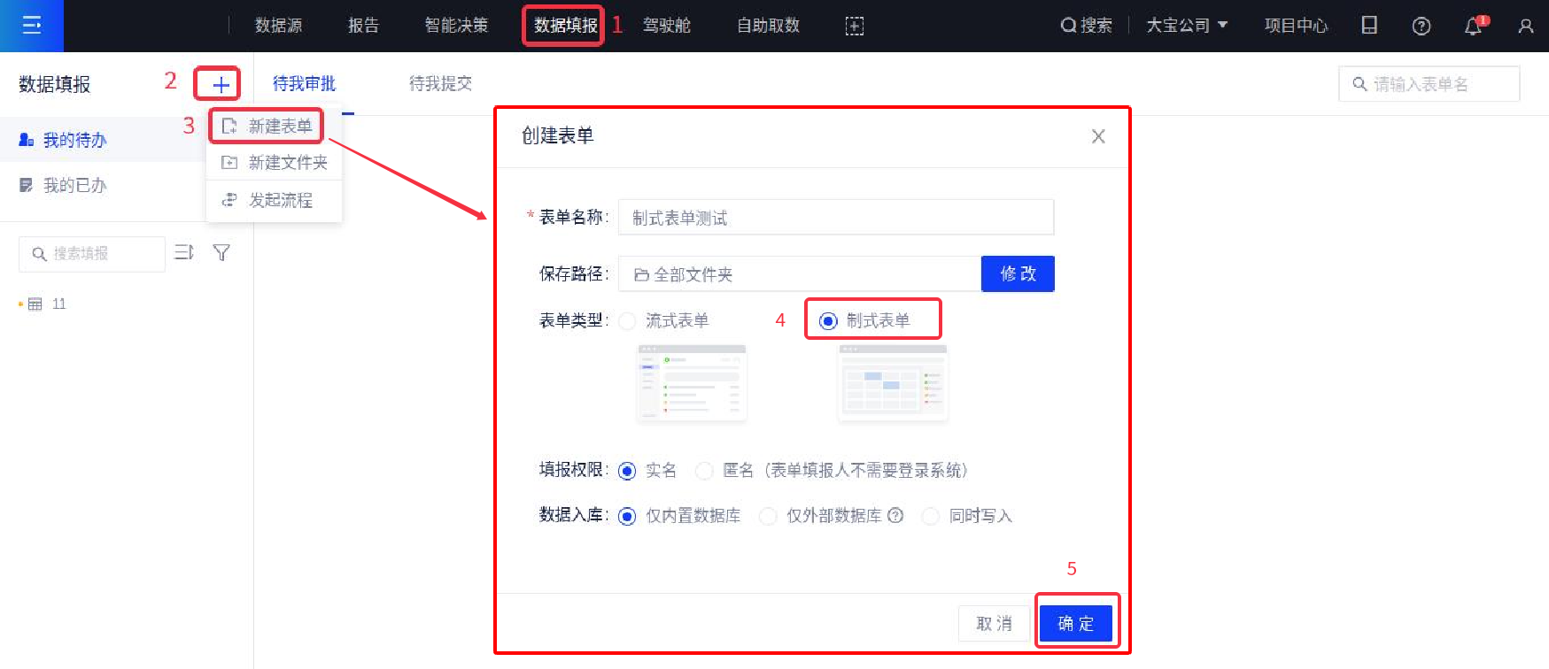Screen dimensions: 1549x669
Task: Switch to the 待我提交 tab
Action: [440, 84]
